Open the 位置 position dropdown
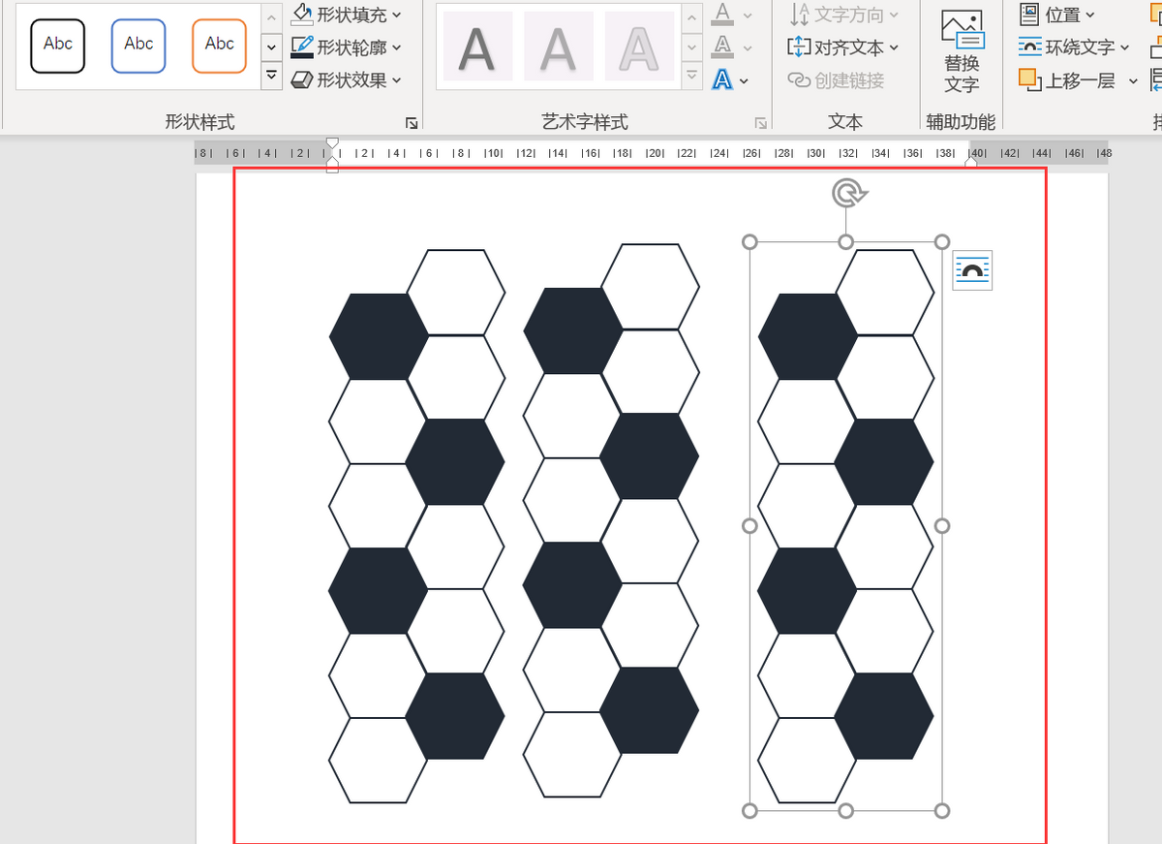The image size is (1162, 844). 1057,15
